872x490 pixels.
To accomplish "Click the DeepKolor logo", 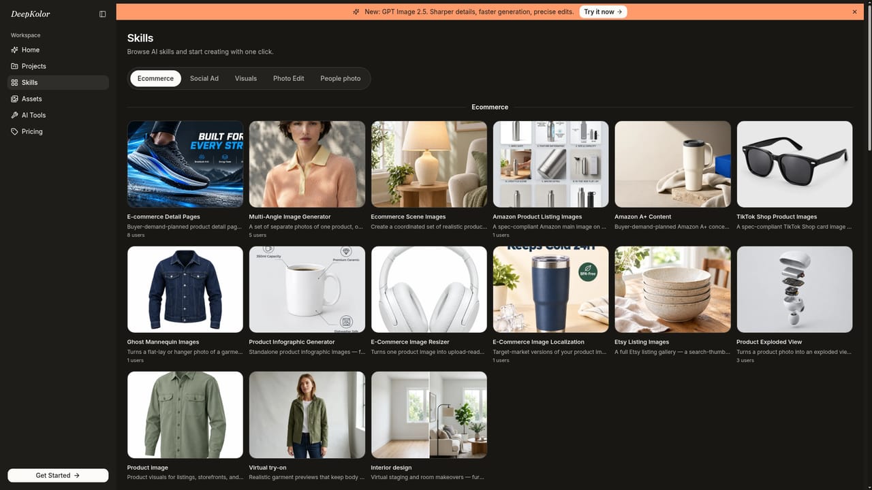I will [x=31, y=14].
